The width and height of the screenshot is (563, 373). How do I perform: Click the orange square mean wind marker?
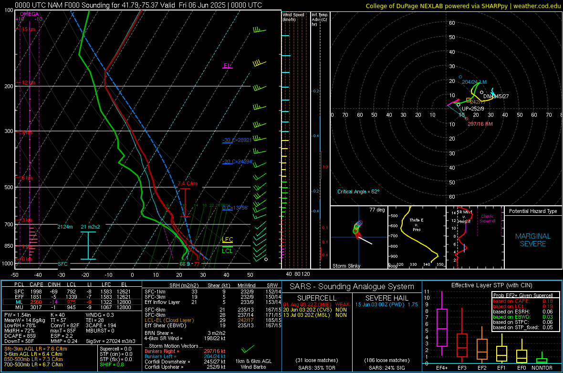tap(468, 100)
